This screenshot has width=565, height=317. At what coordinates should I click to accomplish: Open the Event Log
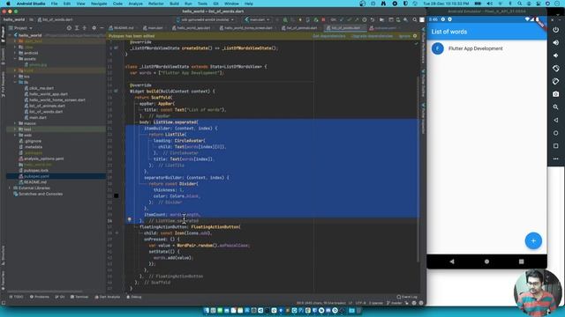(407, 297)
